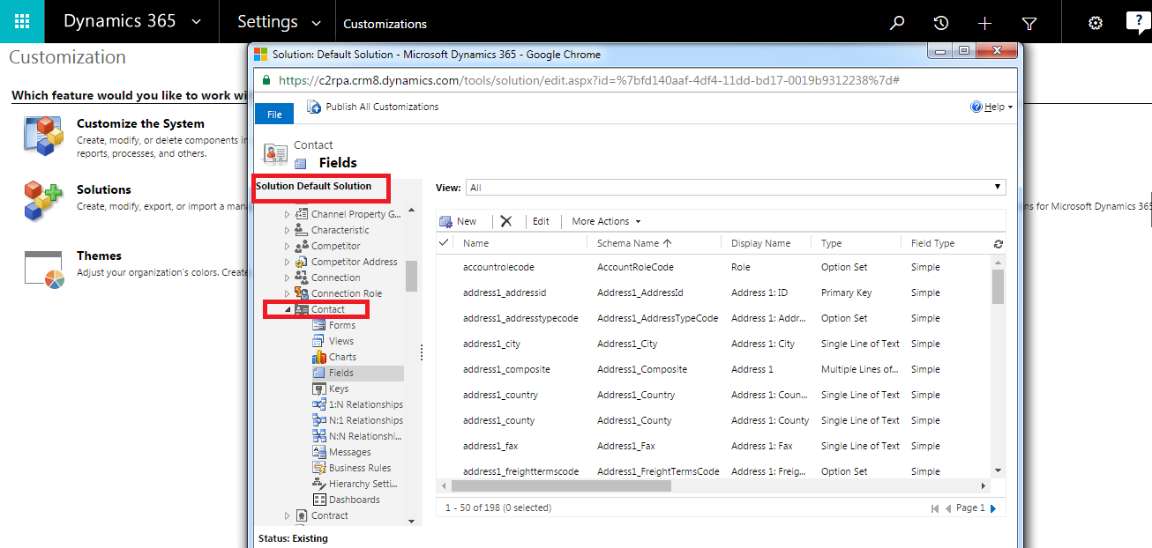The height and width of the screenshot is (548, 1152).
Task: Click the quick create plus icon
Action: click(x=985, y=23)
